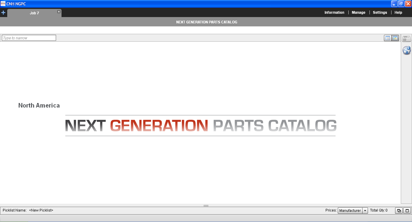Open the Help menu
Viewport: 412px width, 222px height.
pos(398,13)
